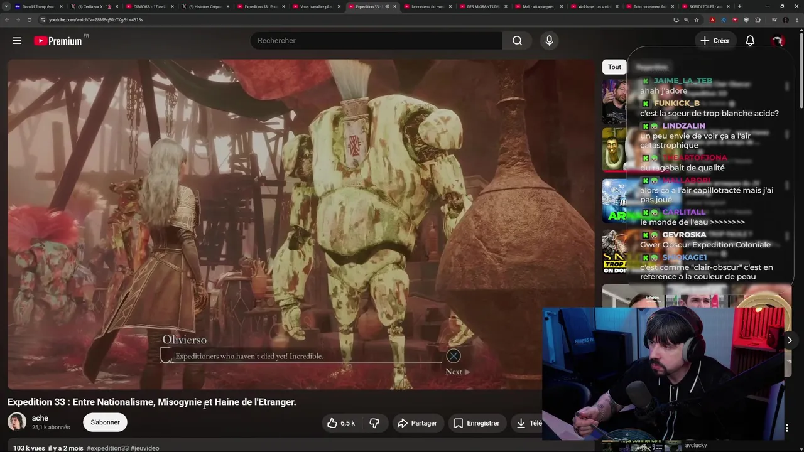The width and height of the screenshot is (804, 452).
Task: Reload the page
Action: [x=29, y=19]
